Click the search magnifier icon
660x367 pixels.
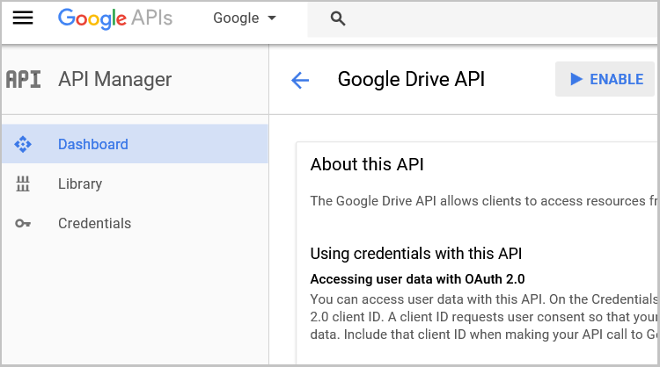point(338,19)
